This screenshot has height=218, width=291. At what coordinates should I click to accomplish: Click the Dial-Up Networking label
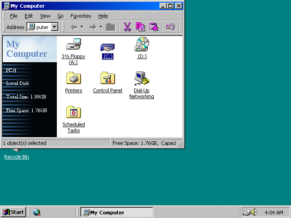coord(141,93)
